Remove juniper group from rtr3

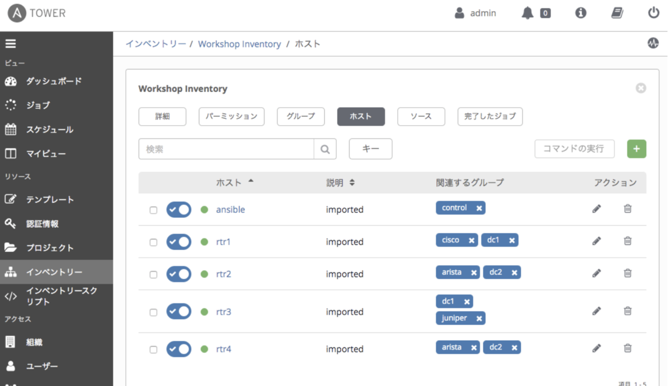point(479,318)
